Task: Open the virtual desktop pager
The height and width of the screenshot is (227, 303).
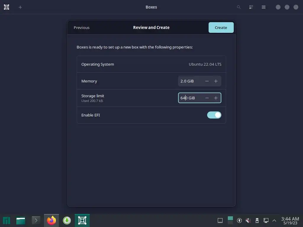Action: (230, 220)
